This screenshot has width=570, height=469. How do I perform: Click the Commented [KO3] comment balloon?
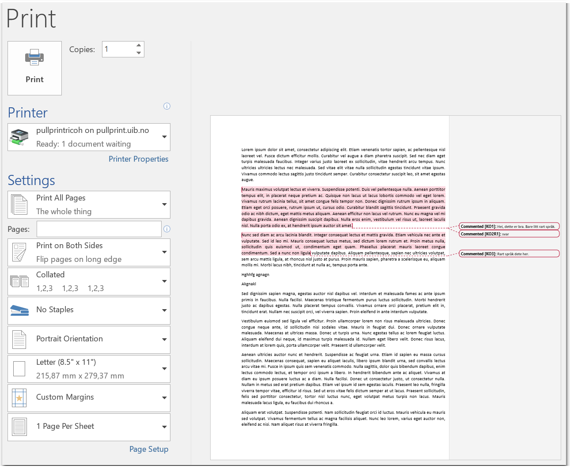[509, 254]
